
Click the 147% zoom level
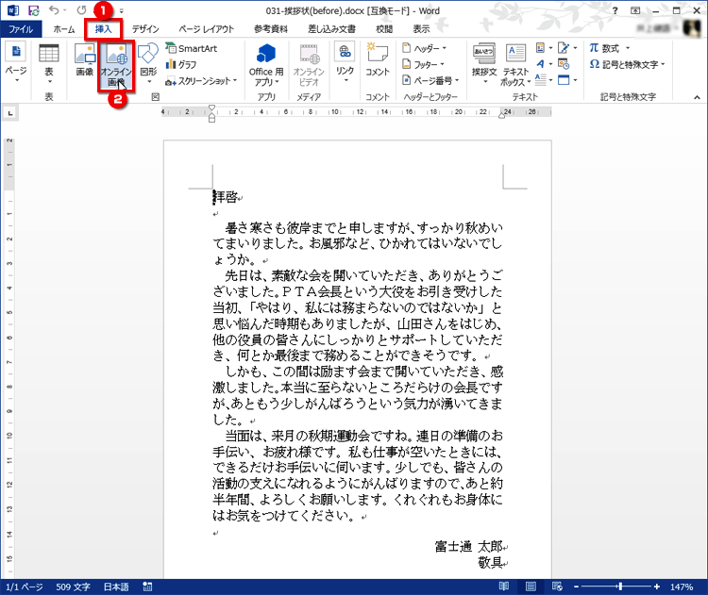point(682,587)
